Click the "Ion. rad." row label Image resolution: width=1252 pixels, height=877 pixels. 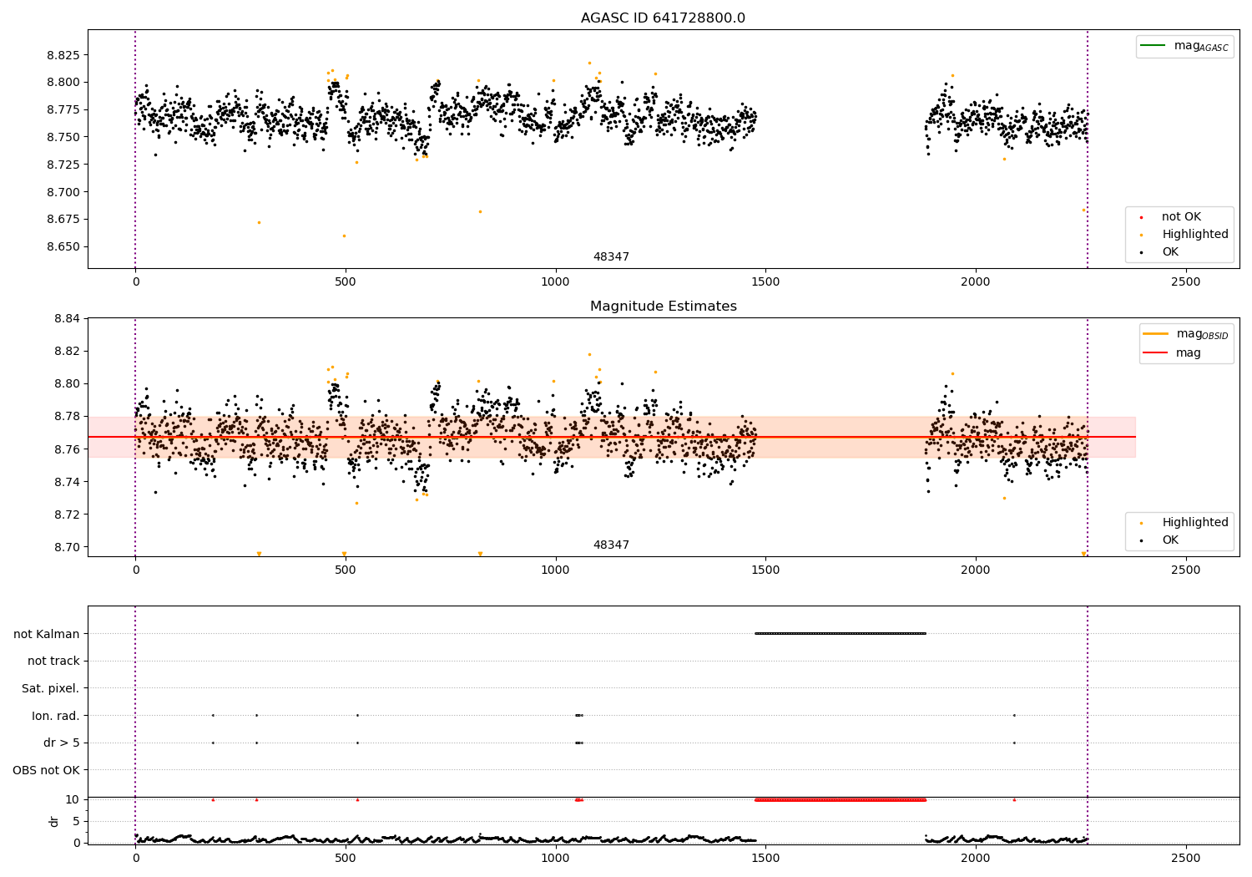click(56, 716)
